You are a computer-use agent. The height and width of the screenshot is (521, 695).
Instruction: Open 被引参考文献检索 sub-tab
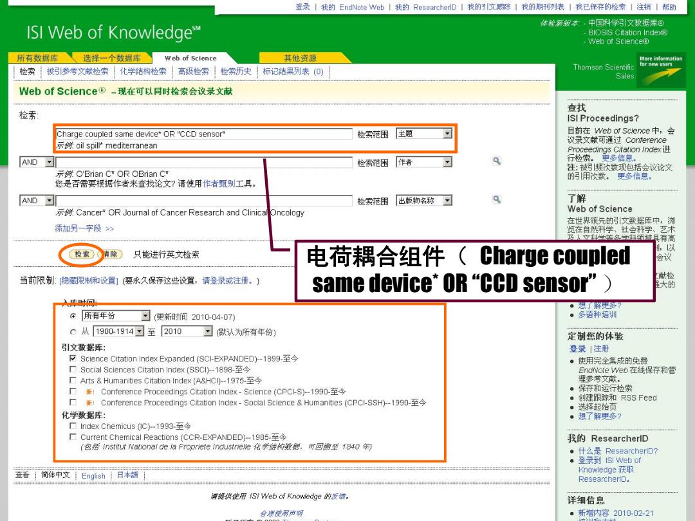point(78,71)
